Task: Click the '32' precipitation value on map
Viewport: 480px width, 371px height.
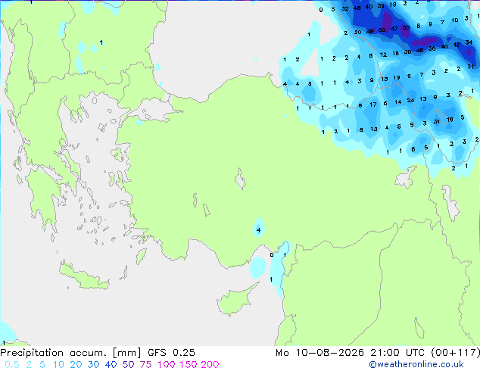Action: (x=345, y=8)
